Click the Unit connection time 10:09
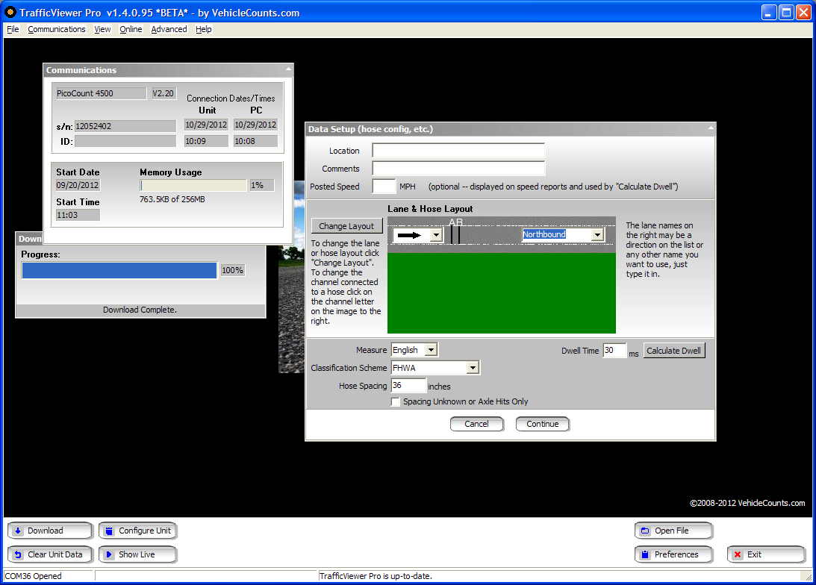Viewport: 816px width, 585px height. tap(206, 141)
